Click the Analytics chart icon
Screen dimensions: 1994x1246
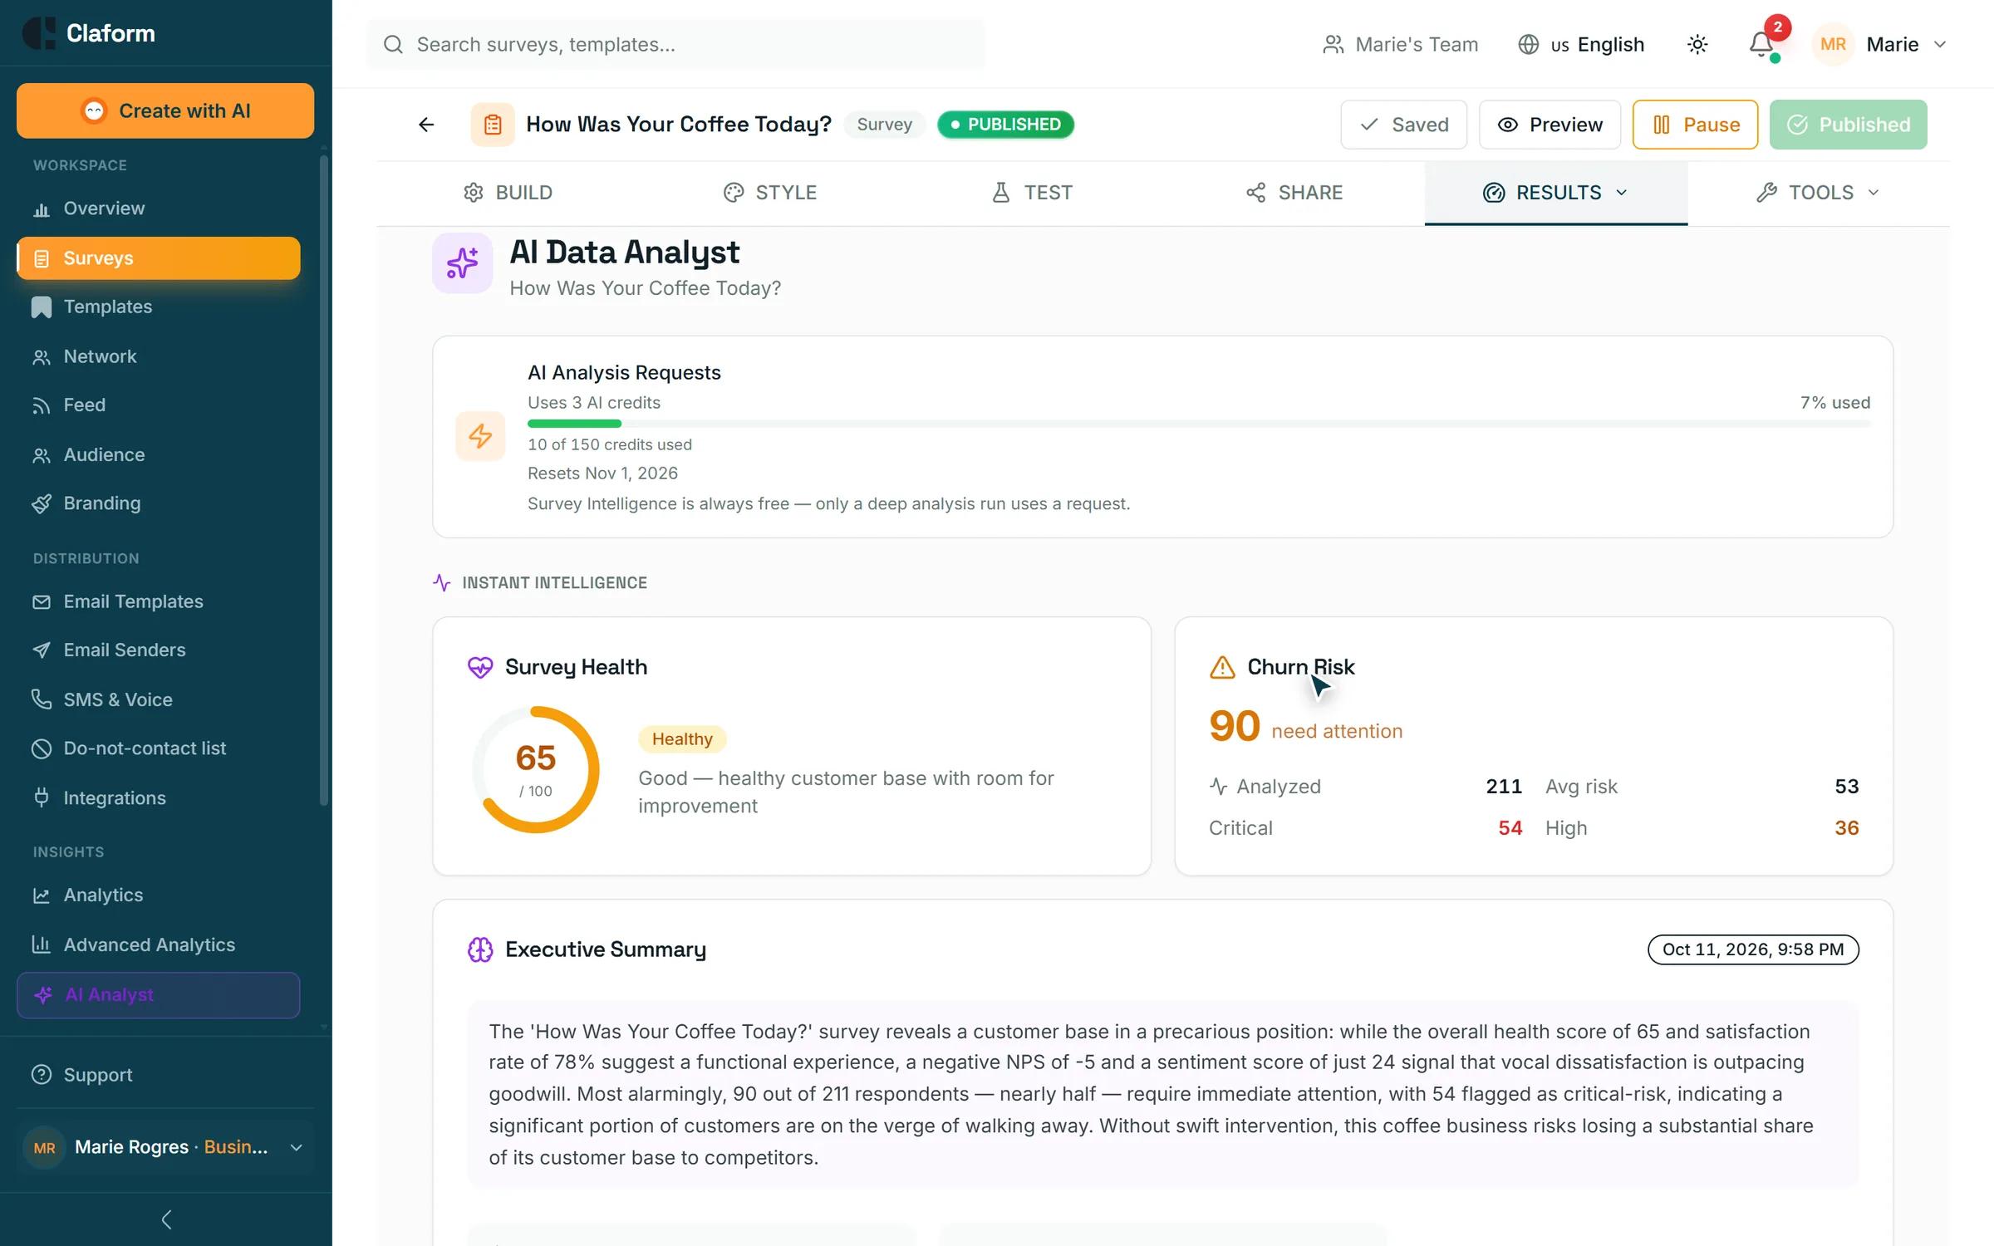[42, 895]
